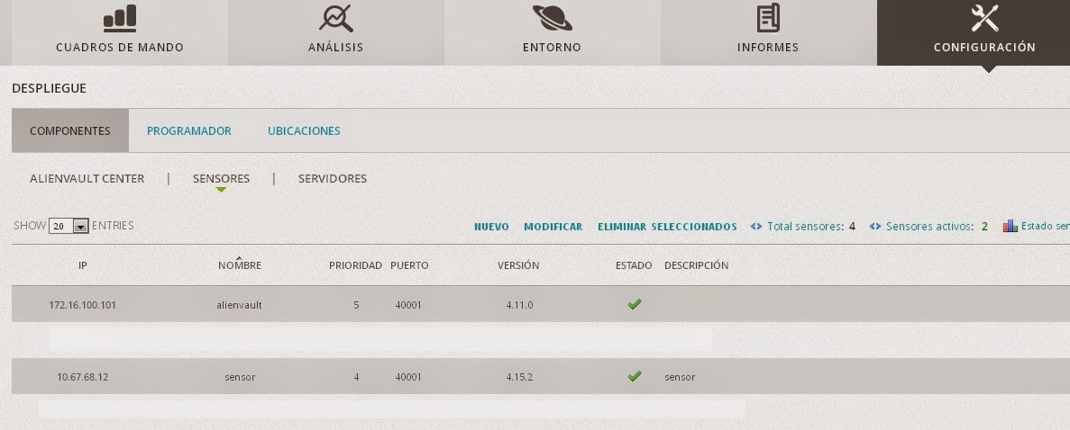Open the Configuración tools icon
This screenshot has height=430, width=1070.
pyautogui.click(x=984, y=18)
